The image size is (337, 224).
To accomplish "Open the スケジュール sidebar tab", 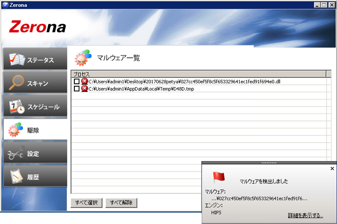I will pos(35,106).
